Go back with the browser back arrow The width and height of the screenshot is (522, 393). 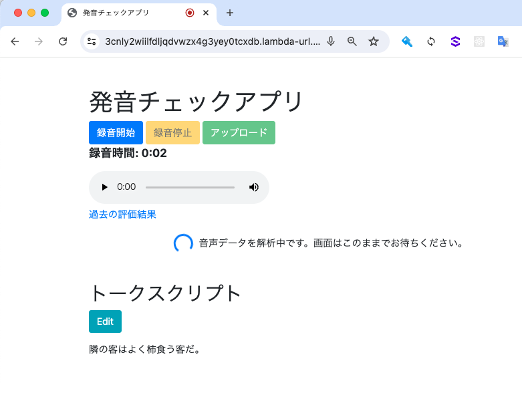coord(15,41)
